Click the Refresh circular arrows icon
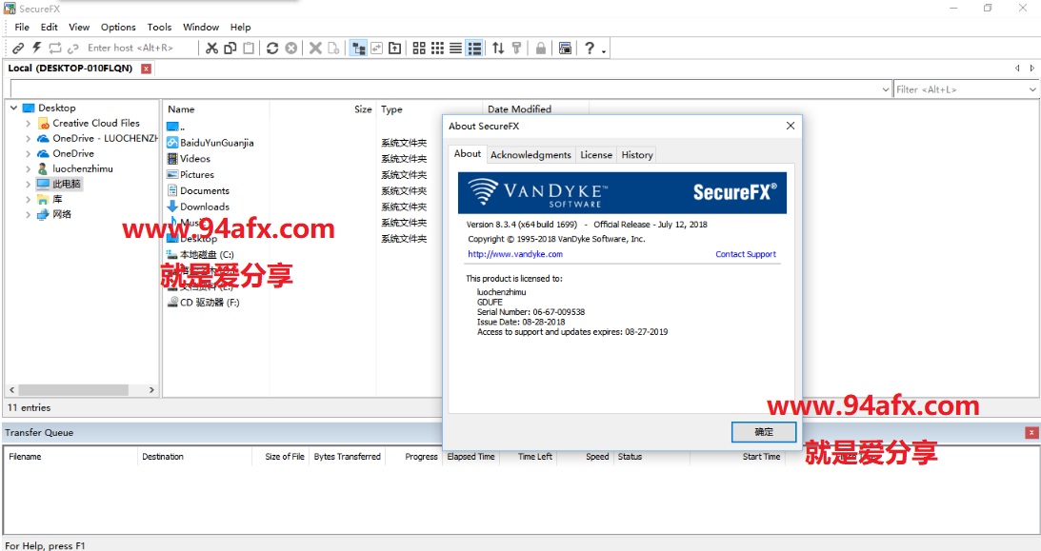This screenshot has width=1041, height=551. click(x=272, y=48)
